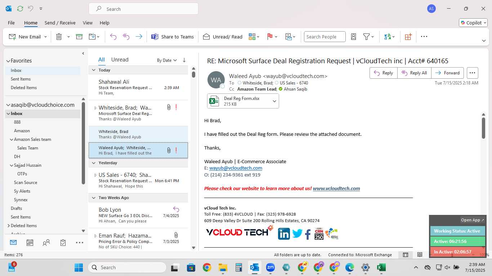This screenshot has height=276, width=492.
Task: Click the Search People field
Action: tap(325, 37)
